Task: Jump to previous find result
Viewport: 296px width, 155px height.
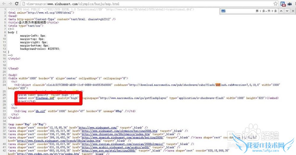Action: click(281, 11)
